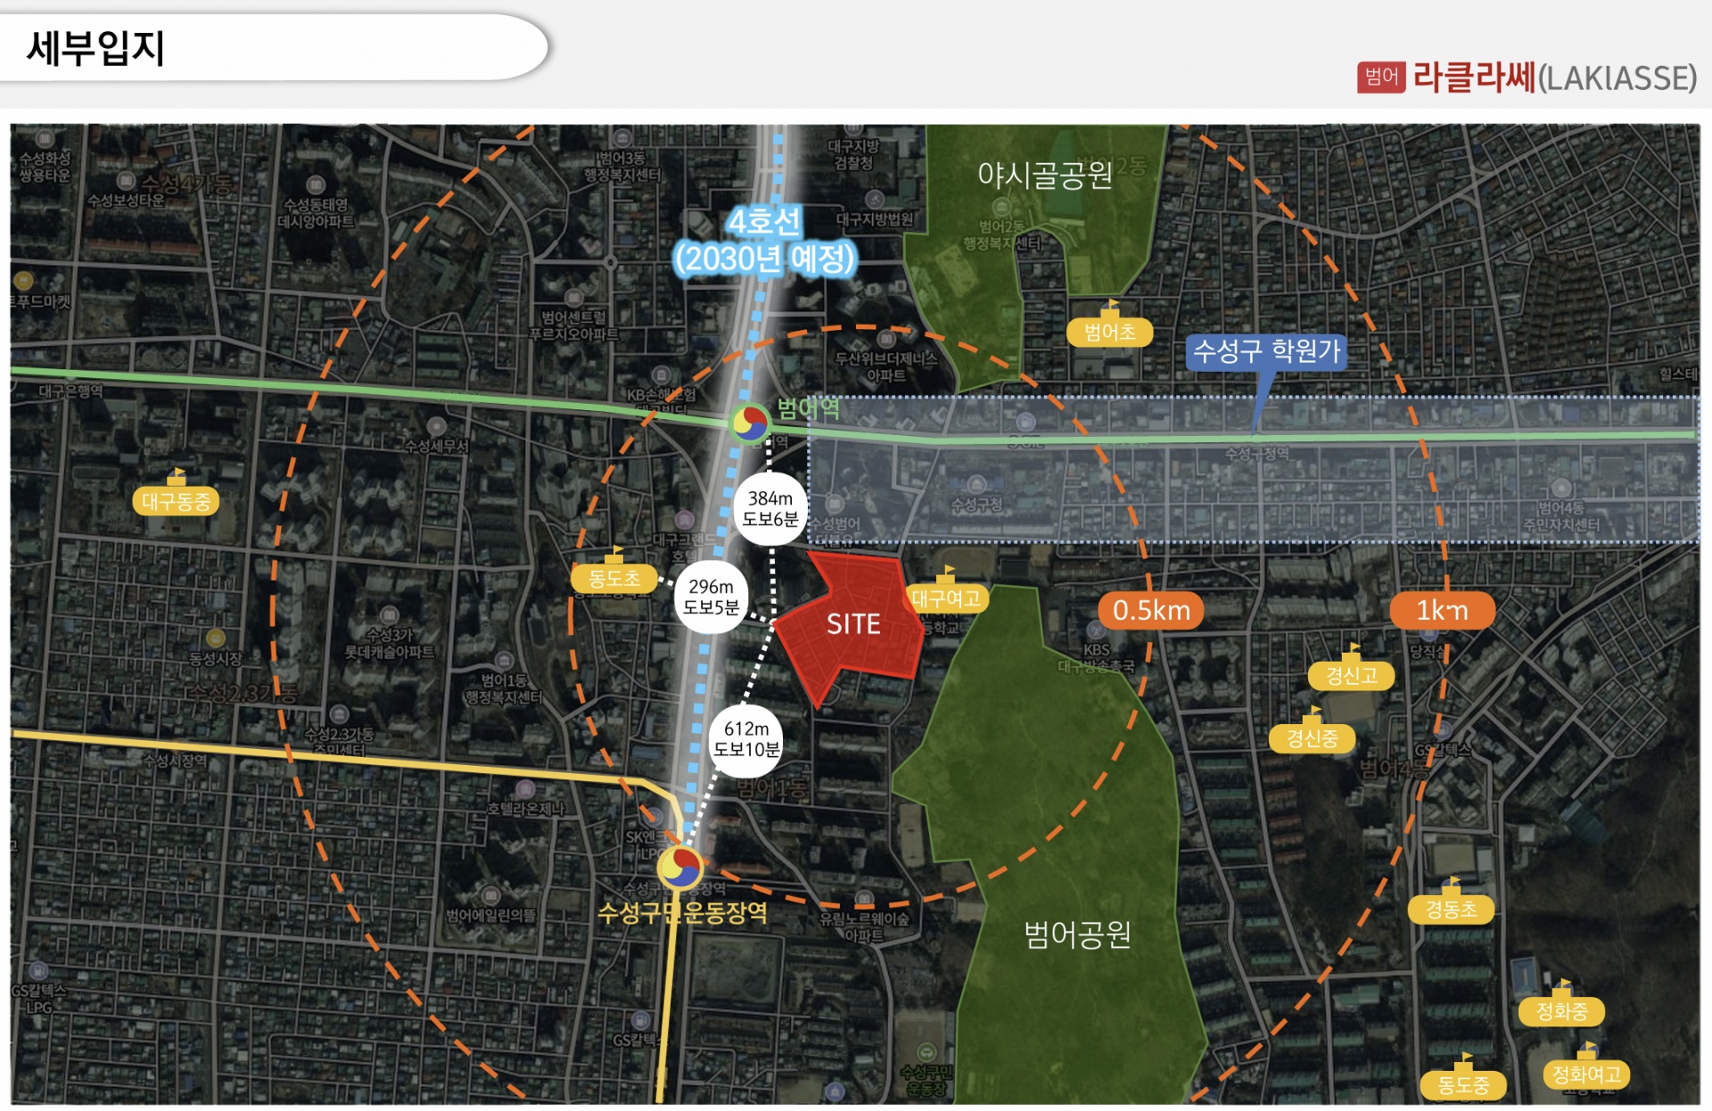Click the 호텔라온제나 map label
1712x1111 pixels.
[526, 809]
